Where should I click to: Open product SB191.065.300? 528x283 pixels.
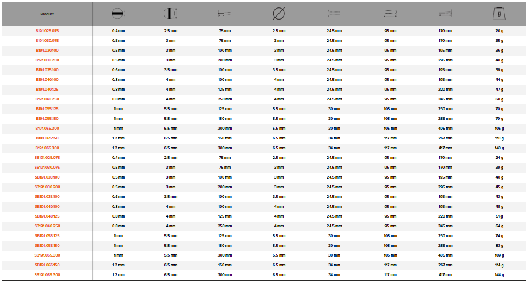point(47,275)
